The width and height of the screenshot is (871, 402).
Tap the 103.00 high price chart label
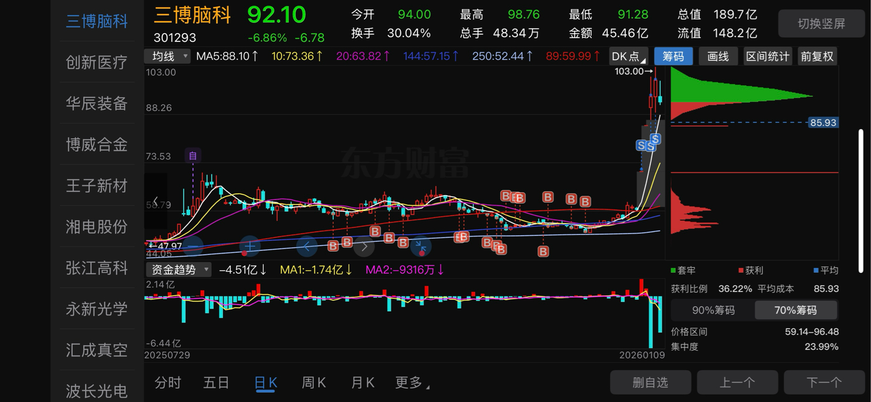[634, 71]
